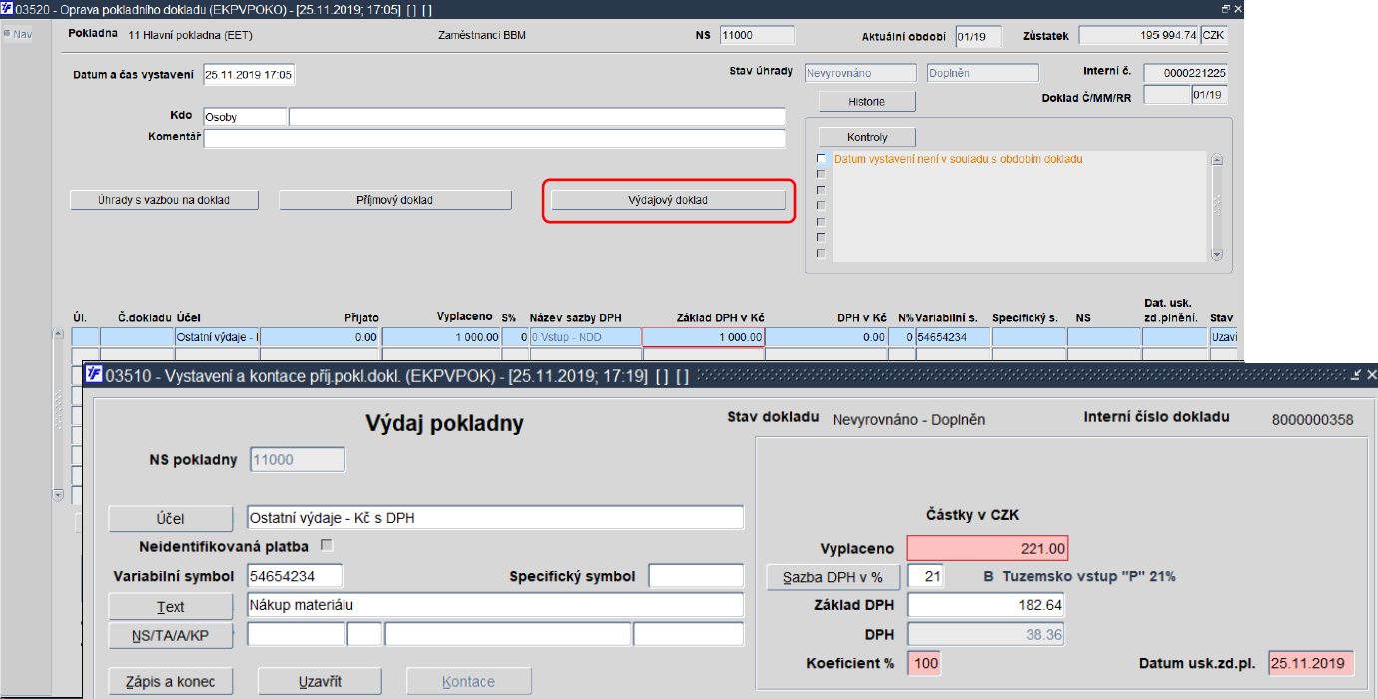
Task: Open the Příjmový doklad form
Action: click(395, 200)
